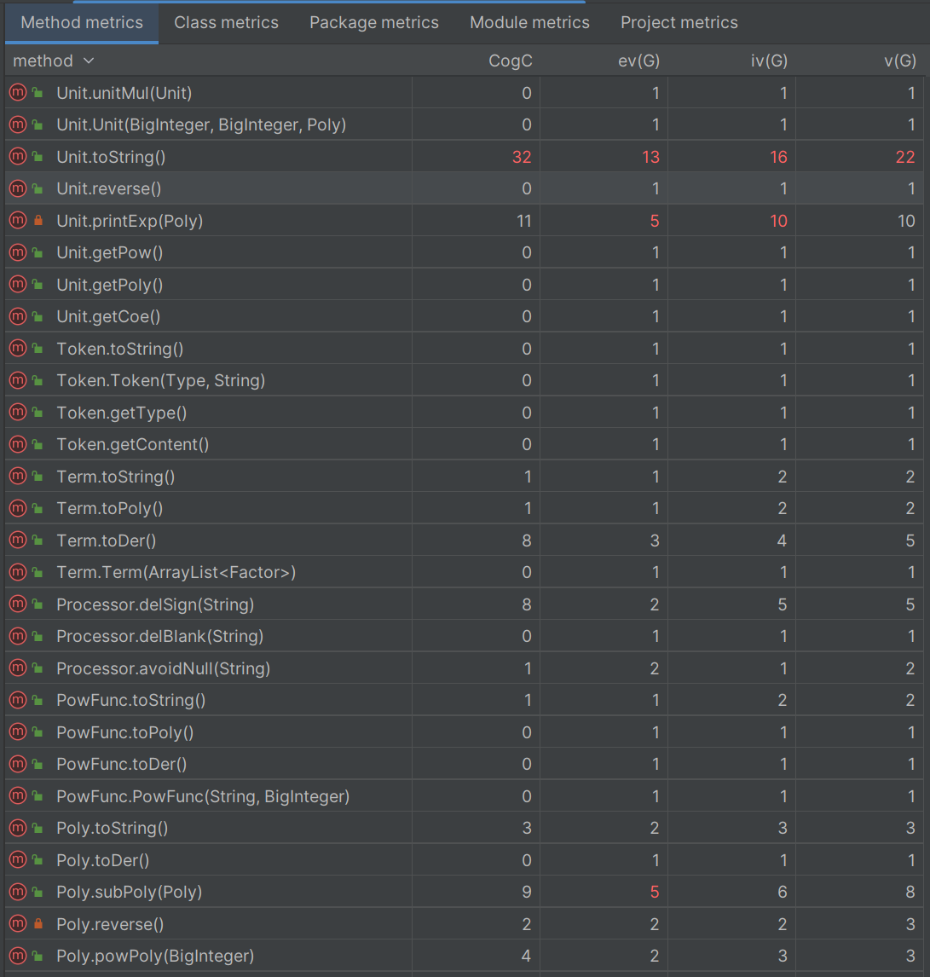The image size is (930, 977).
Task: Select the Poly.reverse() method name
Action: pyautogui.click(x=110, y=923)
